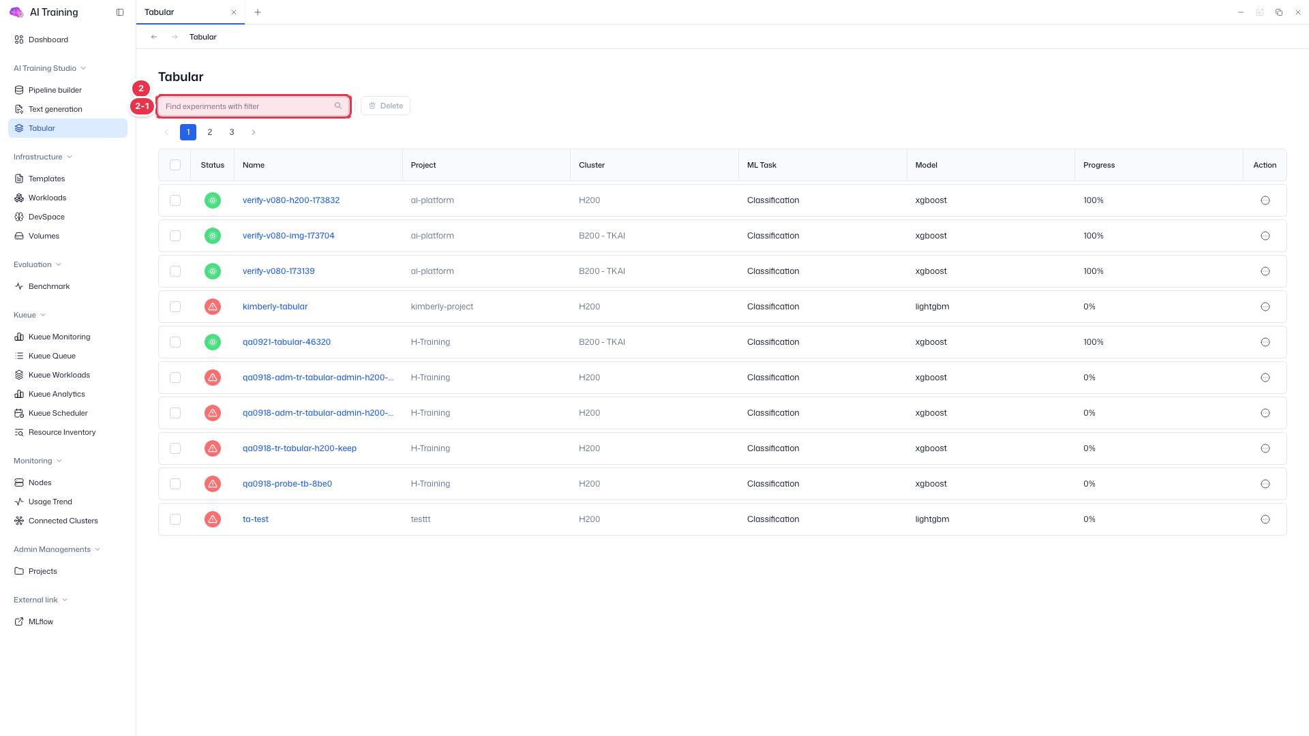Image resolution: width=1309 pixels, height=736 pixels.
Task: Go forward with the right arrow icon
Action: click(x=175, y=37)
